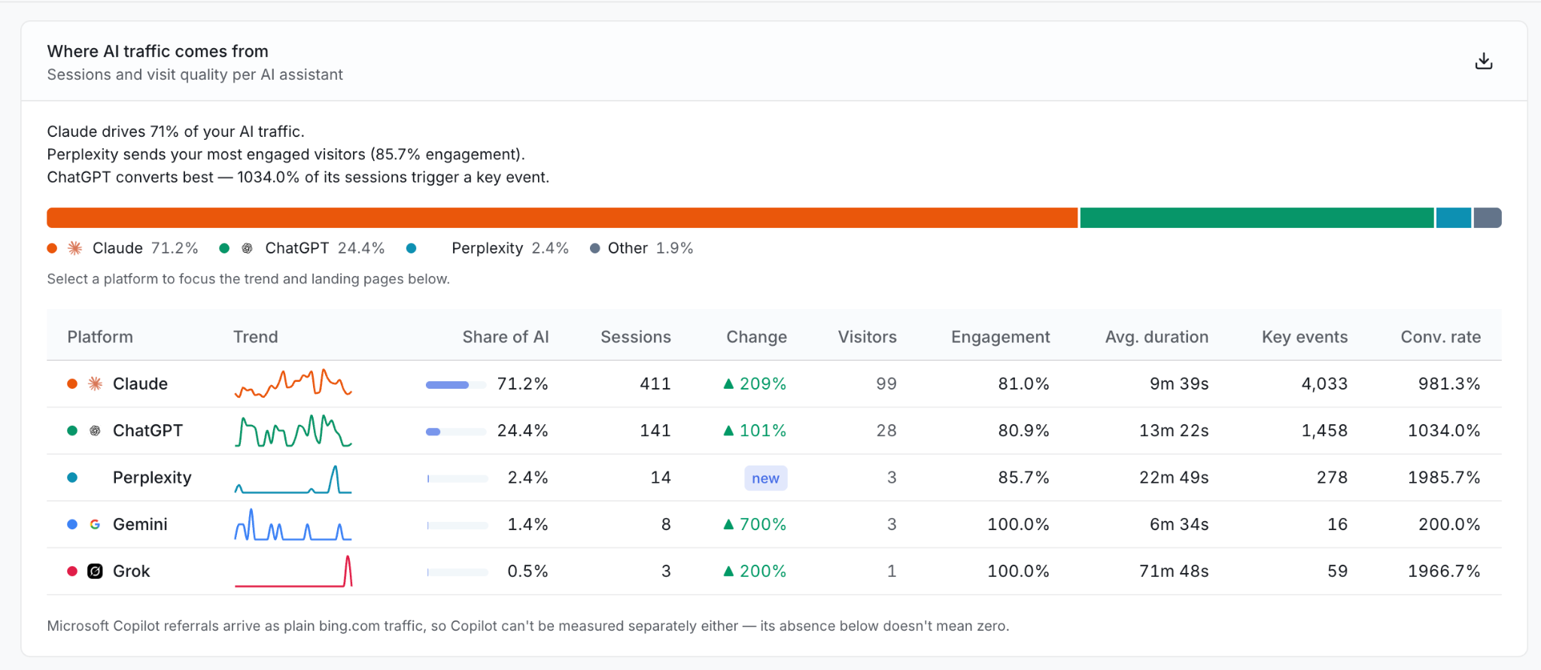Click the Conv. rate column header
1541x670 pixels.
point(1440,337)
